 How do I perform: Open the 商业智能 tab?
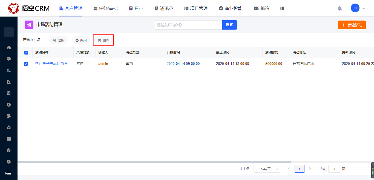(231, 8)
